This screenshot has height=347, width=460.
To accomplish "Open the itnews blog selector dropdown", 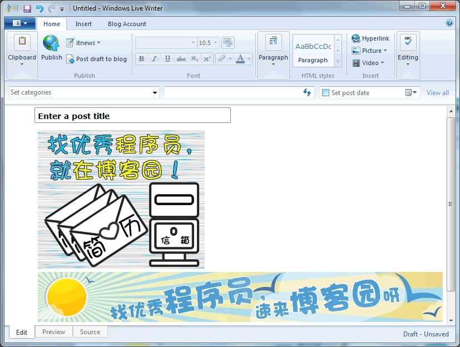I will (83, 43).
